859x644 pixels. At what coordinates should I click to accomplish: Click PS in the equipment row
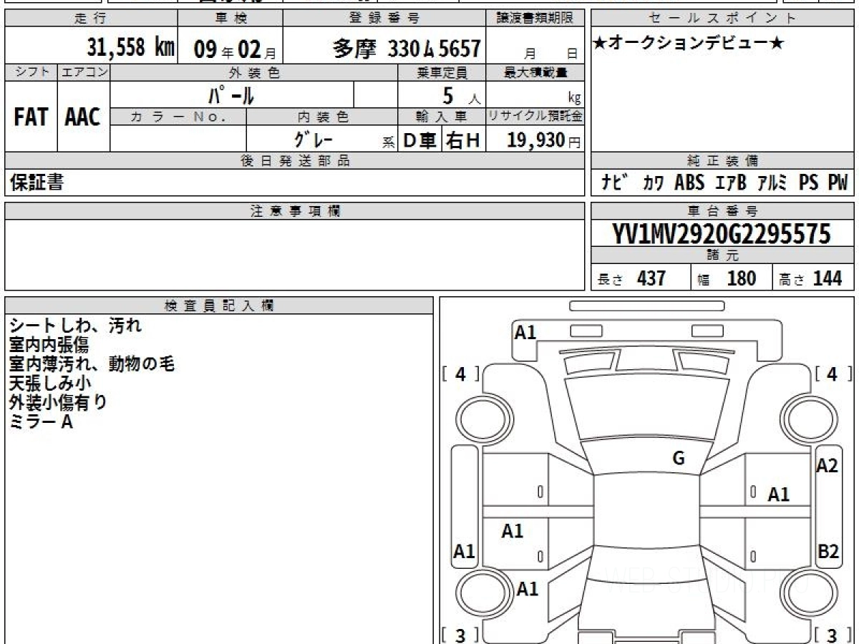pyautogui.click(x=808, y=182)
